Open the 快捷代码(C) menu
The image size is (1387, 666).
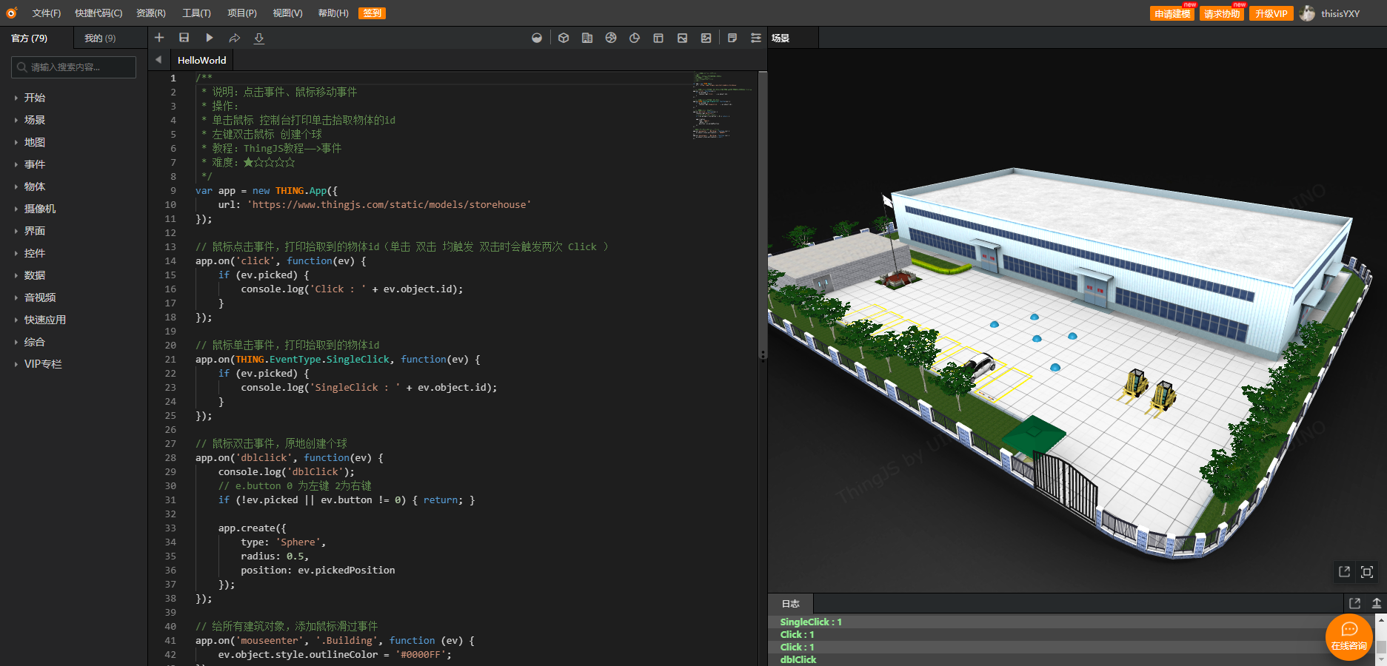(98, 13)
